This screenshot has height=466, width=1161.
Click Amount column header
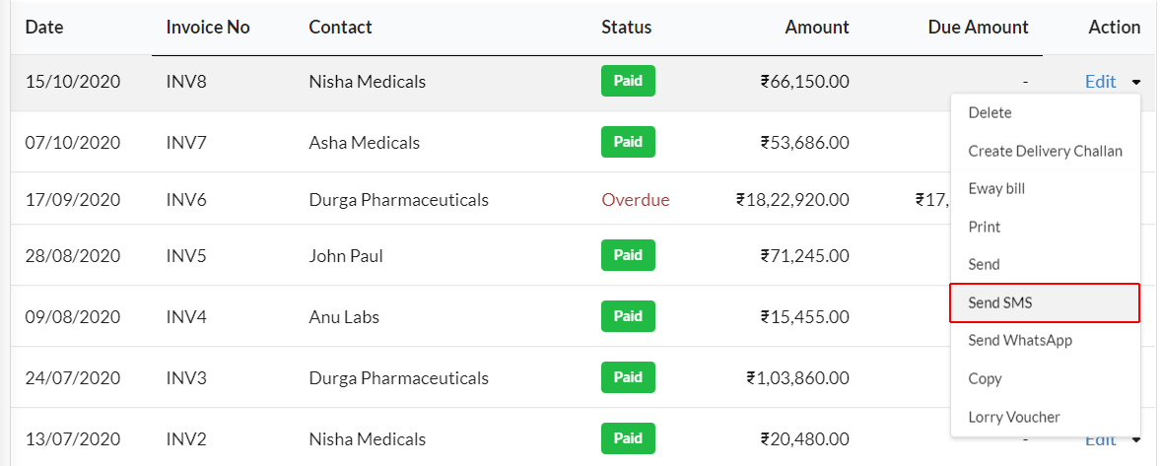pos(817,28)
